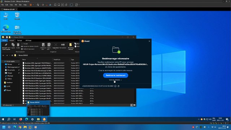Open the VMware VM menu
This screenshot has width=231, height=130.
[16, 5]
